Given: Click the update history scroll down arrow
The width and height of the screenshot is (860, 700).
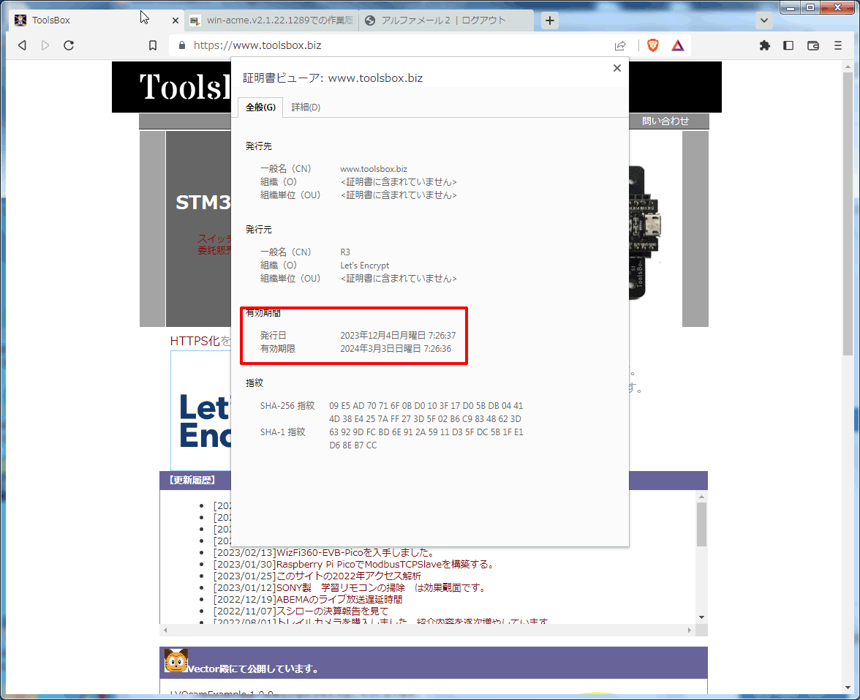Looking at the screenshot, I should [x=701, y=617].
